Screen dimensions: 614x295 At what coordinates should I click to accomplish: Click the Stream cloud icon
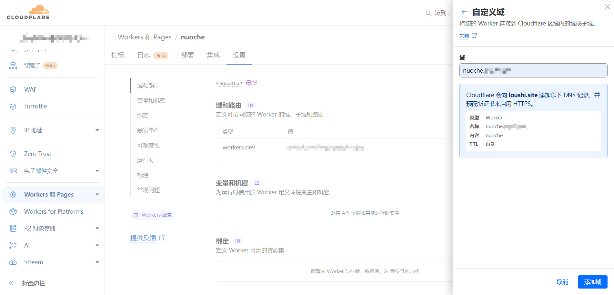pos(13,262)
